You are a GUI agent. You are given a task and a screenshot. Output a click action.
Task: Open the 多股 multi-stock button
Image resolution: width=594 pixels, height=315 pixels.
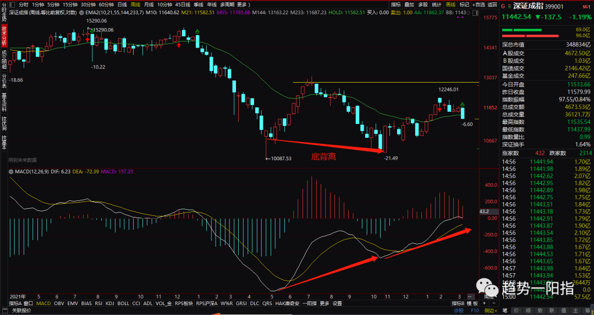(x=423, y=4)
